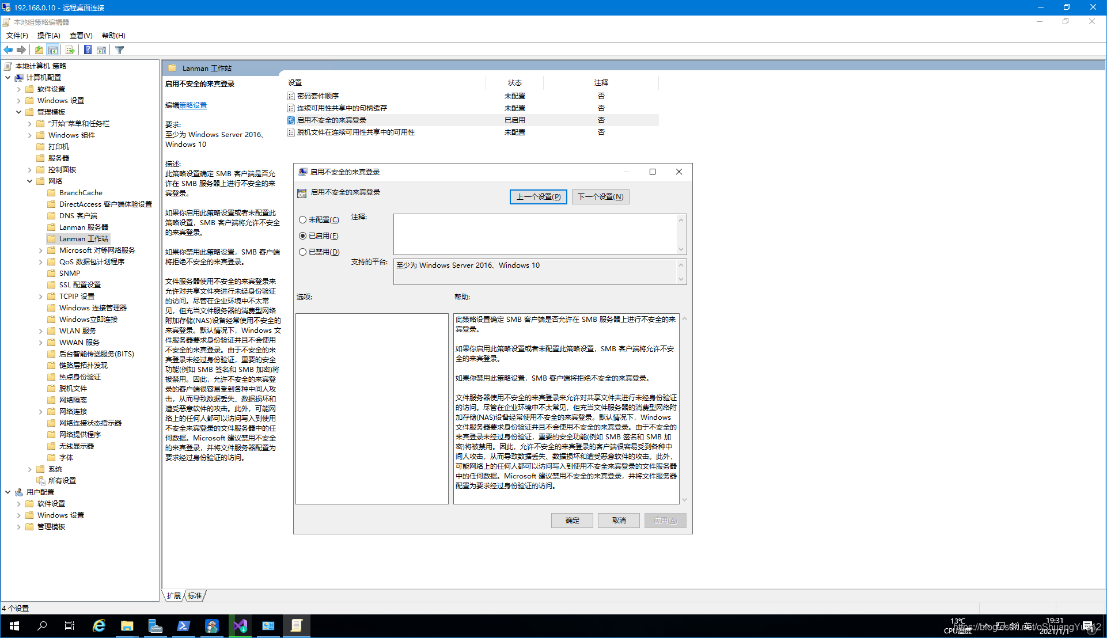Open the 操作(A) menu
1107x638 pixels.
tap(48, 36)
